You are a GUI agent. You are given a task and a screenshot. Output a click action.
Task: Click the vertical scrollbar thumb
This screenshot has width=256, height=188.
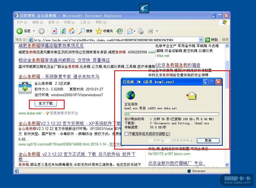pos(227,74)
